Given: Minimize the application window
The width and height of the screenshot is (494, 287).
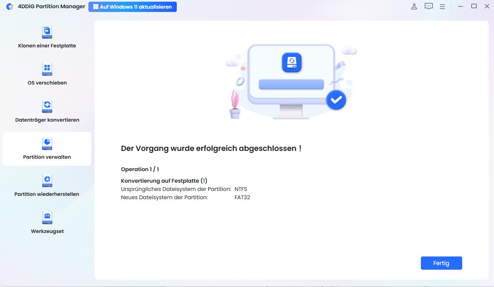Looking at the screenshot, I should pyautogui.click(x=460, y=6).
